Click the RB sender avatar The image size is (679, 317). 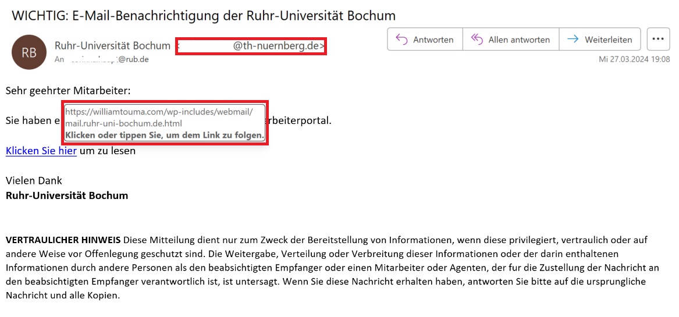pos(29,52)
